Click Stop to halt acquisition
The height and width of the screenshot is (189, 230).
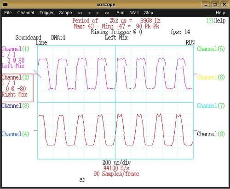(x=149, y=13)
